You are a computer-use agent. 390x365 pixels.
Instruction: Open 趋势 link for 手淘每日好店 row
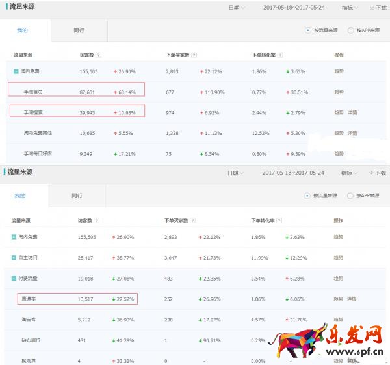[339, 154]
